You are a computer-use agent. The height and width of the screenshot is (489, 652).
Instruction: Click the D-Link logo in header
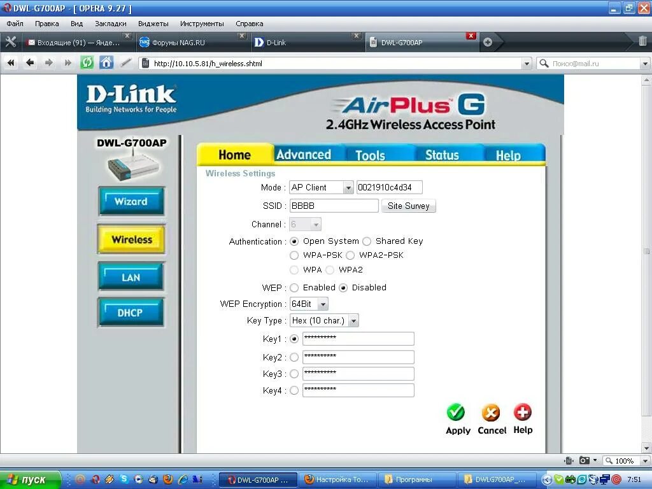click(x=131, y=99)
